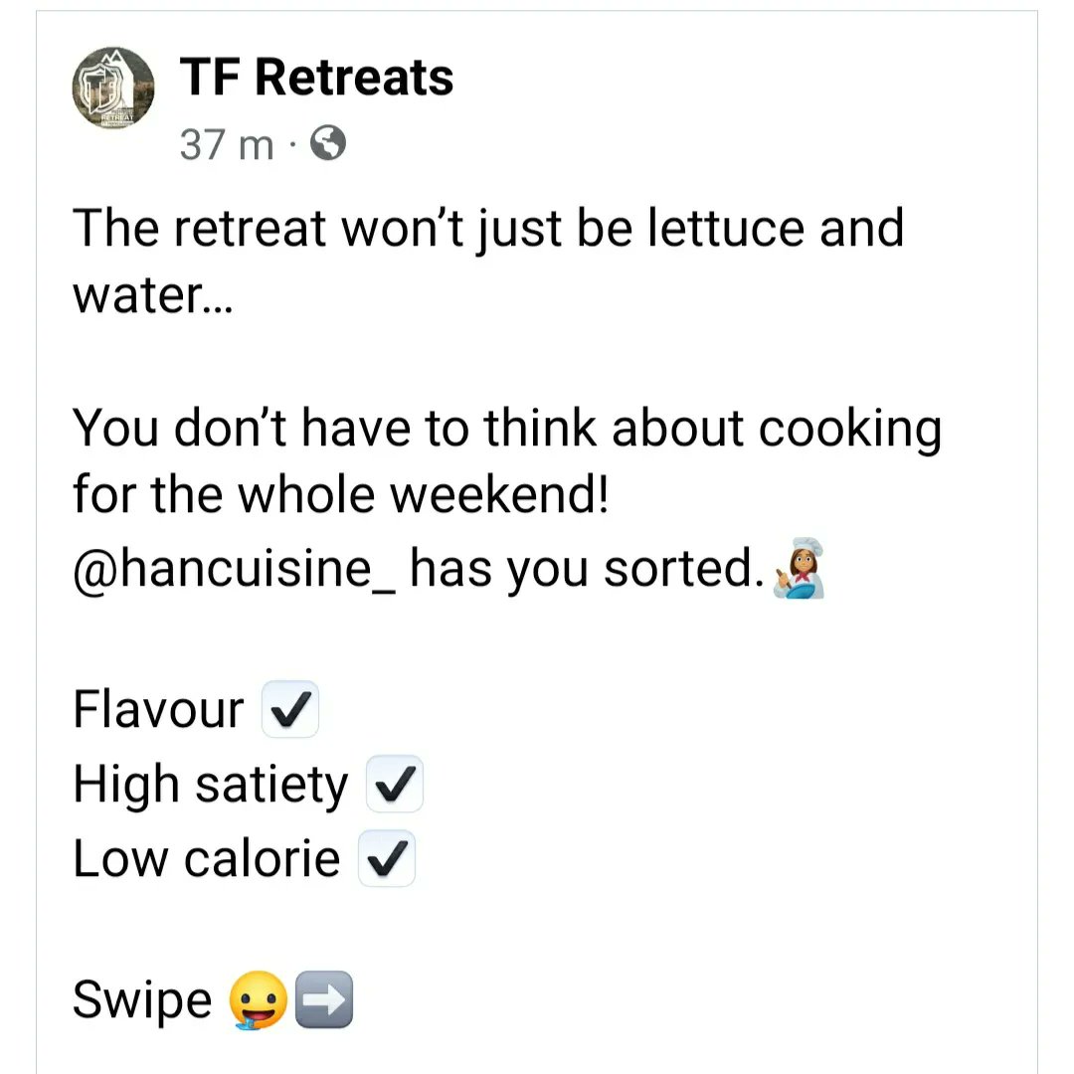Click the word Swipe
This screenshot has height=1074, width=1074.
(x=142, y=1000)
